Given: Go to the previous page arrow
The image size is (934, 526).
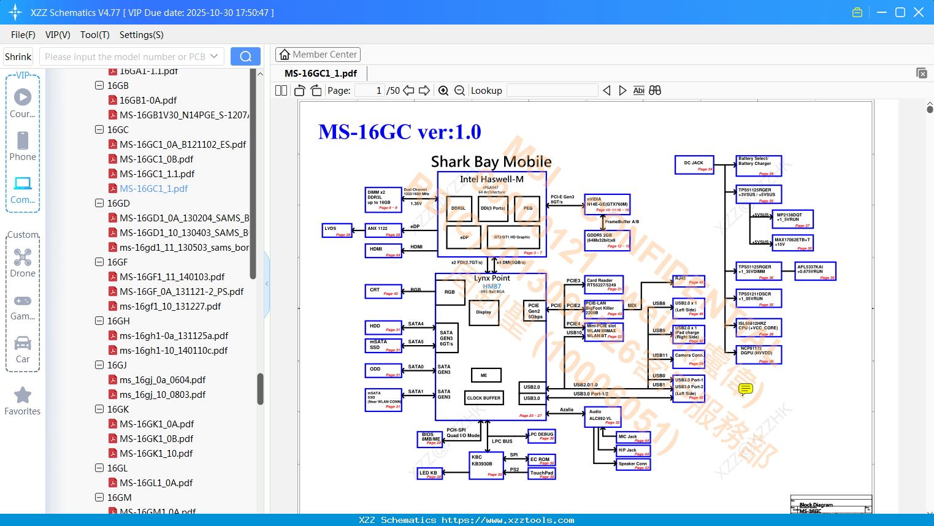Looking at the screenshot, I should 408,91.
